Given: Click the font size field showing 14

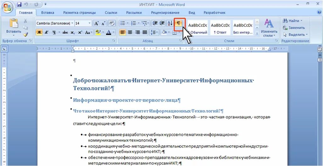Looking at the screenshot, I should pos(81,23).
